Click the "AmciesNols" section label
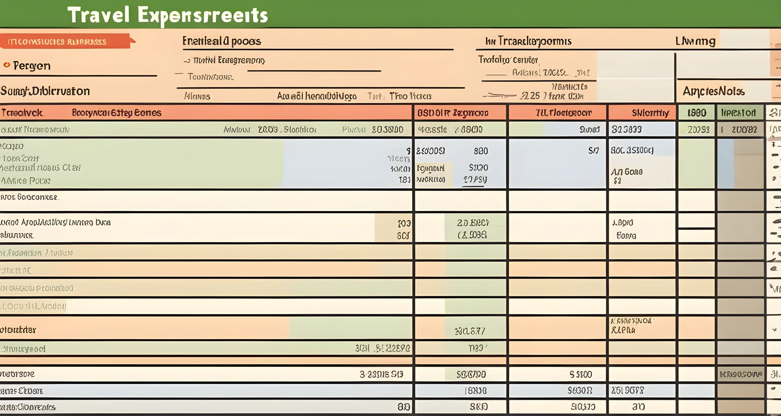 714,91
